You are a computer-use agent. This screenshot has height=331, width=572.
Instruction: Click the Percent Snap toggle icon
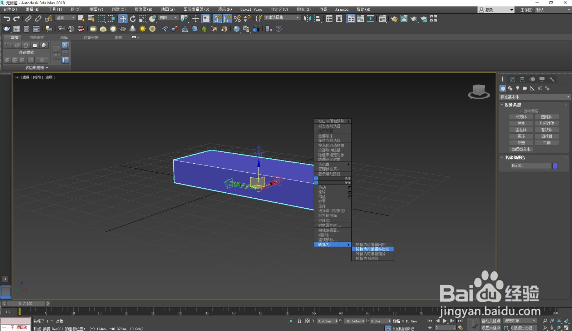tap(237, 19)
